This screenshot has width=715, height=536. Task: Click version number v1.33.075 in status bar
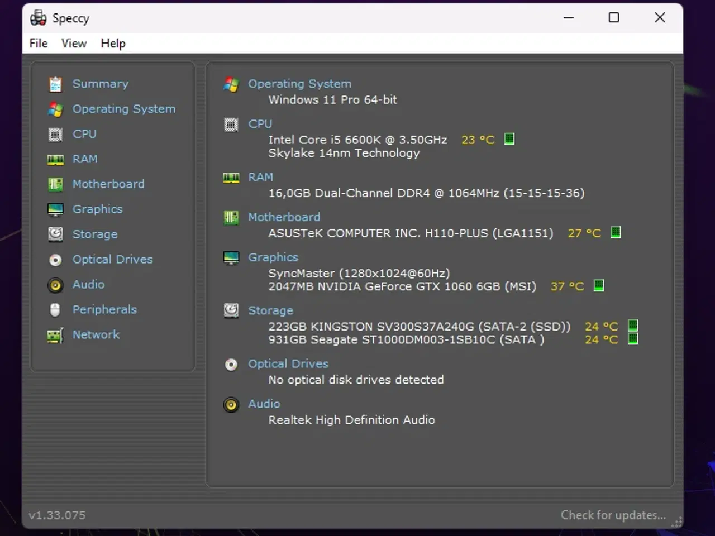click(57, 515)
